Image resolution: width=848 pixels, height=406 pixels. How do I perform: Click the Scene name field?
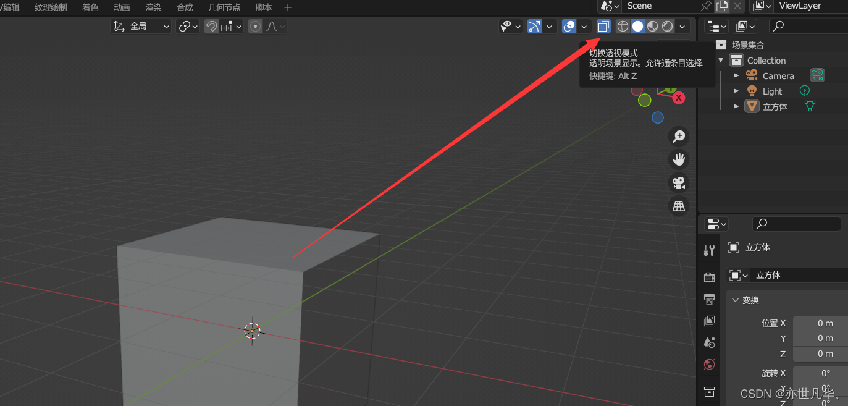point(661,6)
